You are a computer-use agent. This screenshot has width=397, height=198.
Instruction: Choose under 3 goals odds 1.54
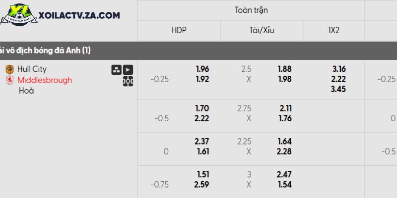(285, 185)
